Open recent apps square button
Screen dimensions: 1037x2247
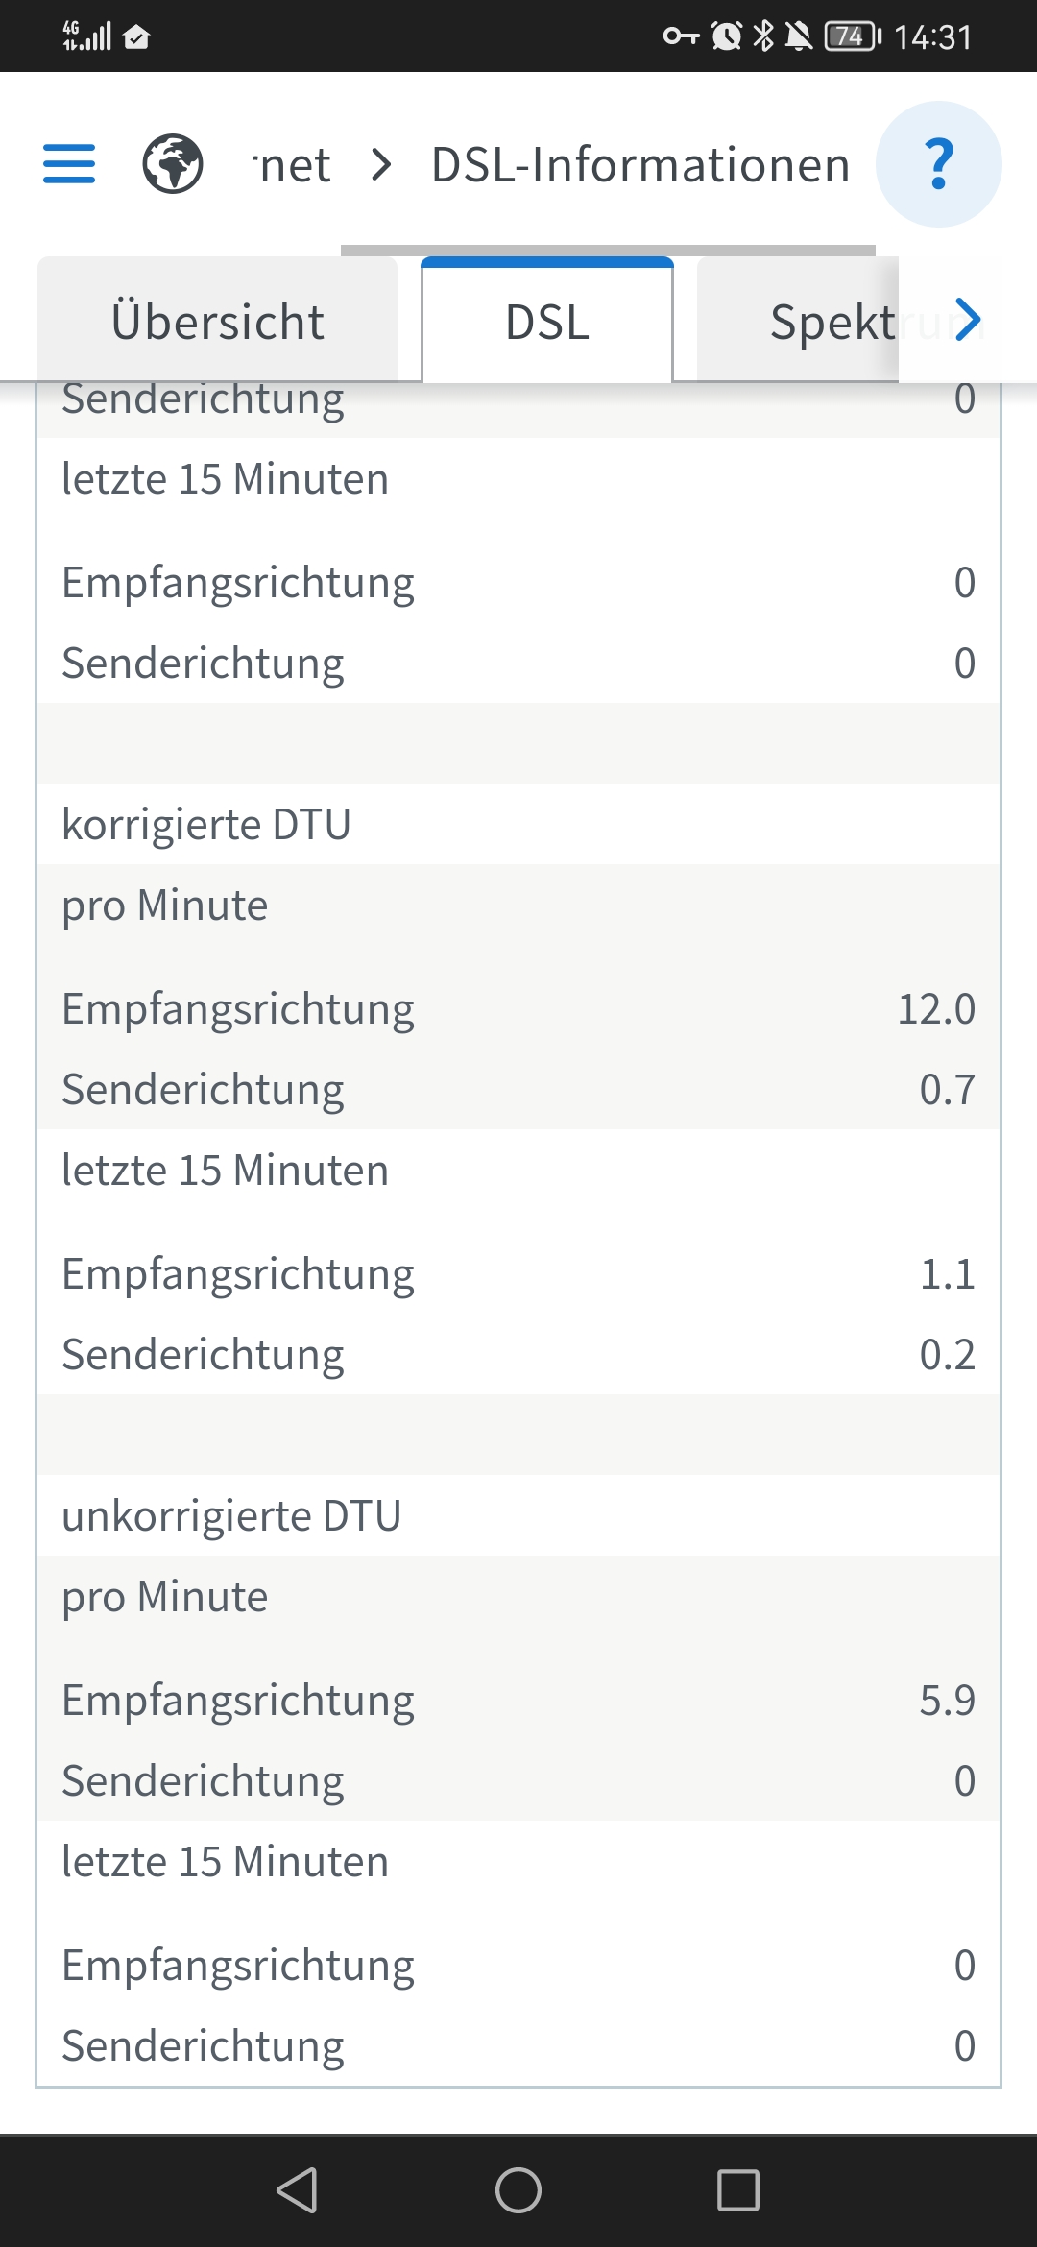pyautogui.click(x=737, y=2190)
